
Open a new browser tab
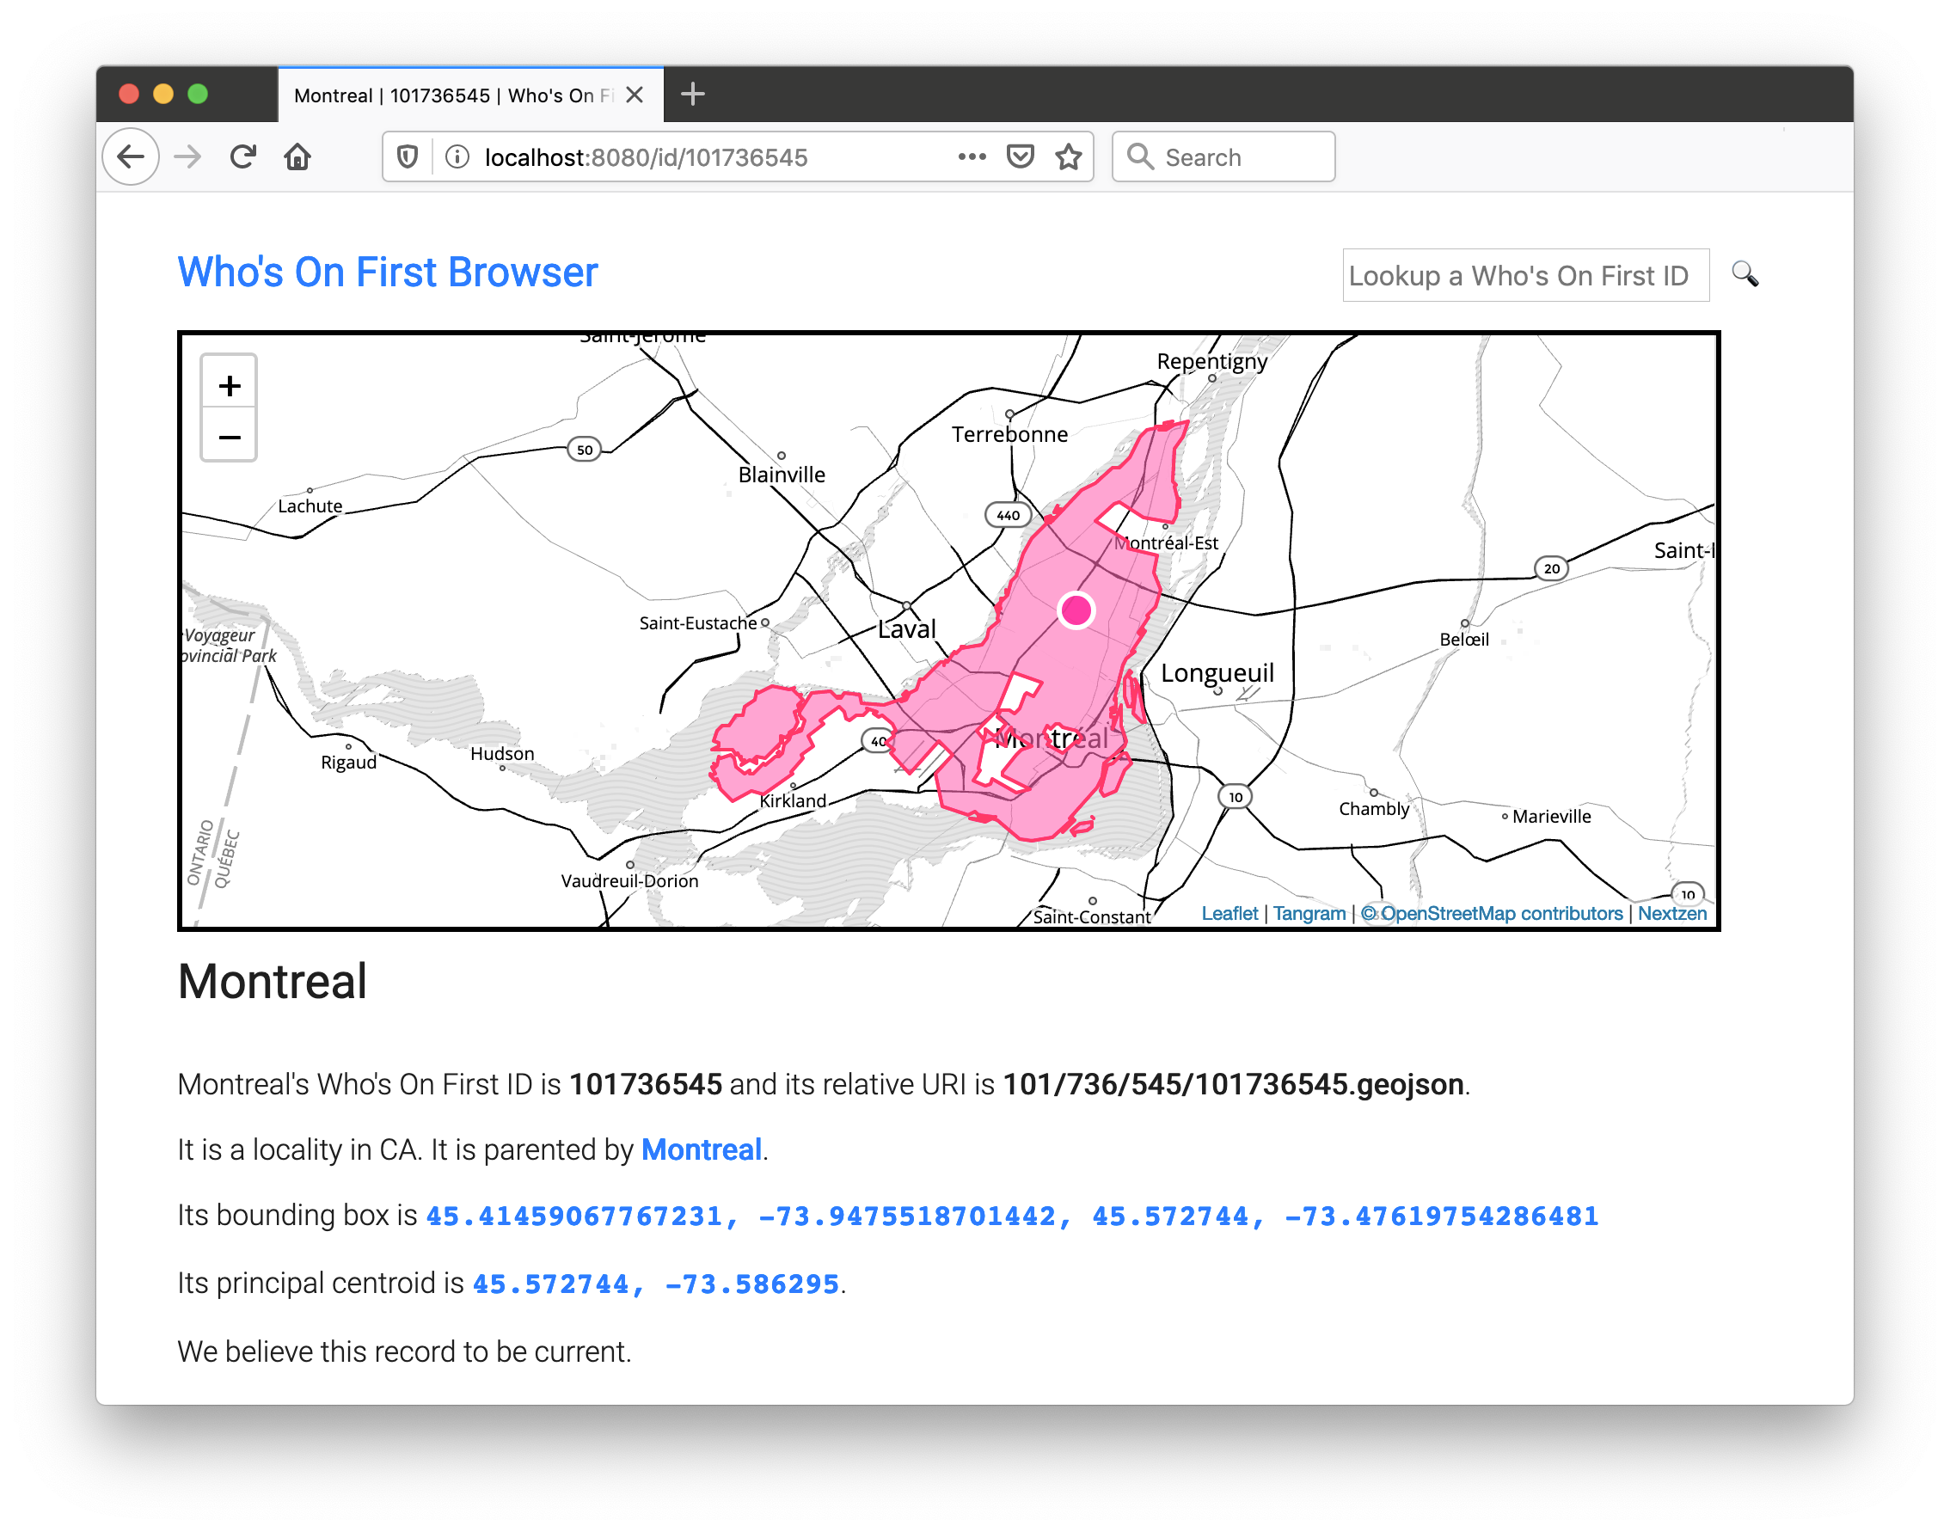(692, 95)
